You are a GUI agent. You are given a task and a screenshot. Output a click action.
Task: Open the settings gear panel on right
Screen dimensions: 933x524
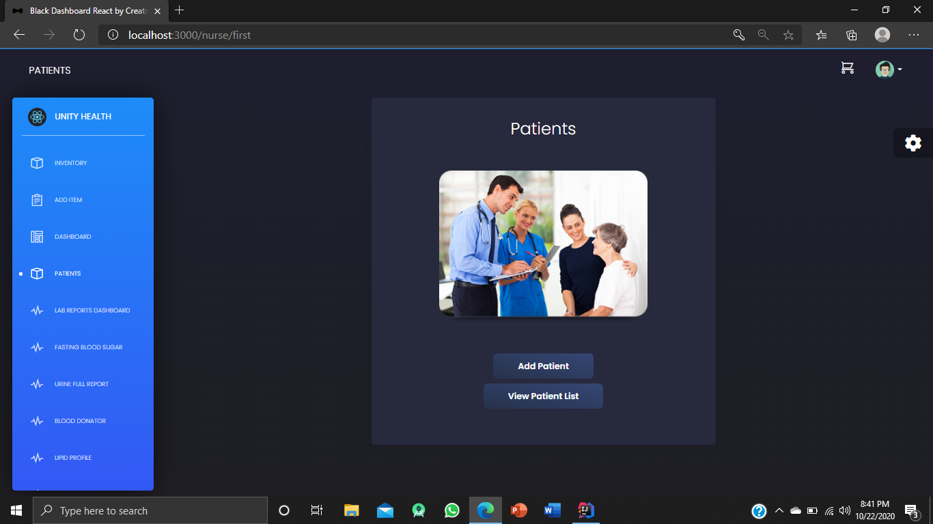[x=913, y=143]
